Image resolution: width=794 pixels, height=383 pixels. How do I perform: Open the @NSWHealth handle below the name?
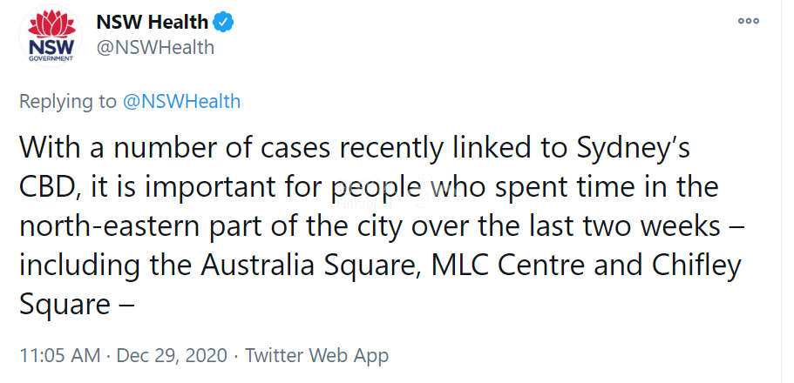point(155,48)
